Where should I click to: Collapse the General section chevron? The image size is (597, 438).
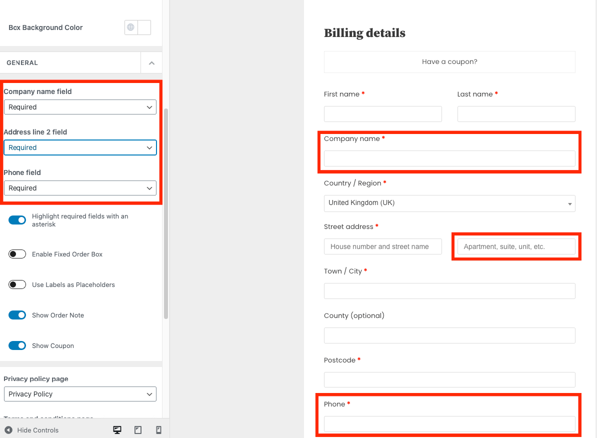click(x=151, y=63)
